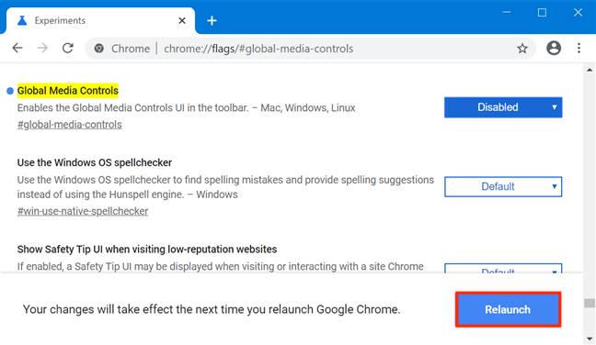This screenshot has width=596, height=345.
Task: Click the Global Media Controls description text
Action: coord(186,107)
